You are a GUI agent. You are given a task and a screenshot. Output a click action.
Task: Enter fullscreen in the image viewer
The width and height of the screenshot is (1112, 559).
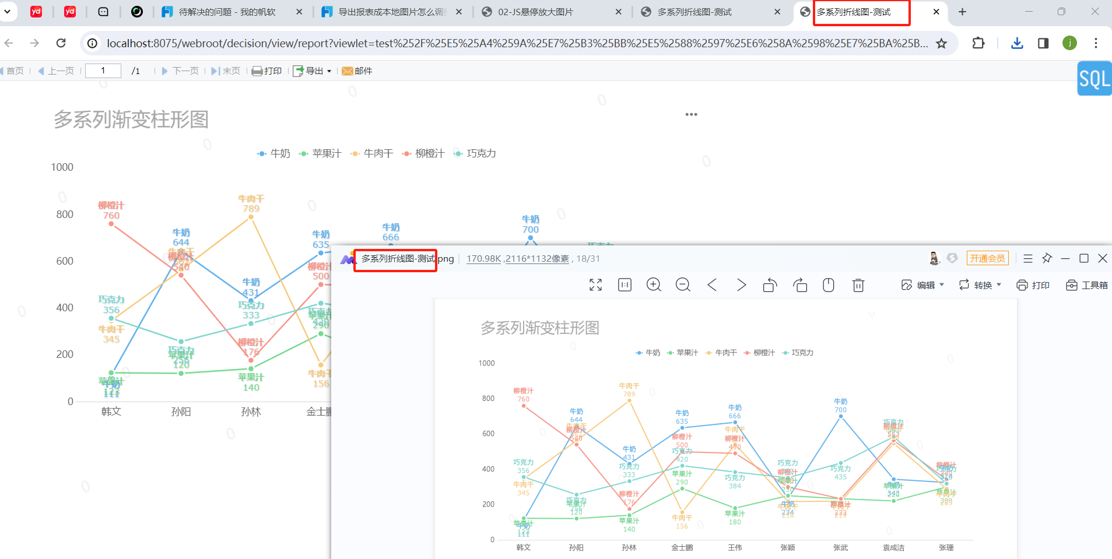pyautogui.click(x=595, y=285)
